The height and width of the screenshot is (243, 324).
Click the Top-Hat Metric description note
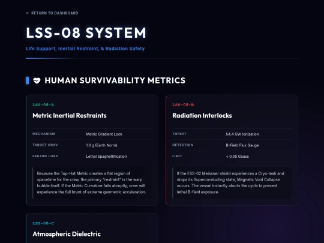[92, 182]
